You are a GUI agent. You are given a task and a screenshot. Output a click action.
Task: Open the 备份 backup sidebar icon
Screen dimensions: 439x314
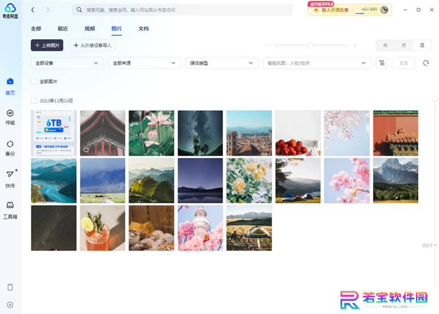pyautogui.click(x=10, y=148)
